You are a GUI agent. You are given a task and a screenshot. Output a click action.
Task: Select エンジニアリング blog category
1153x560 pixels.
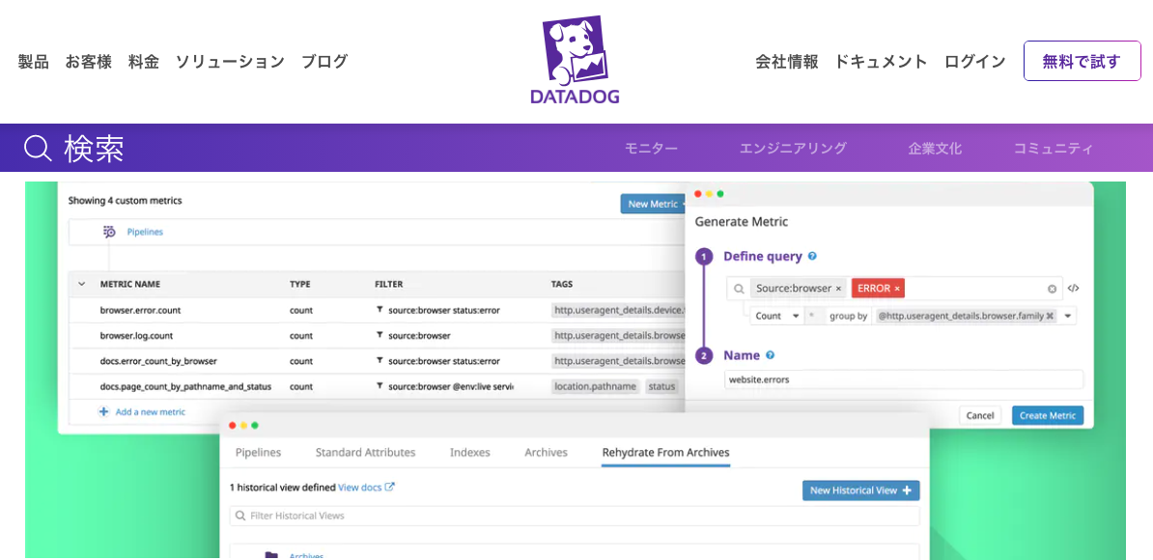793,149
